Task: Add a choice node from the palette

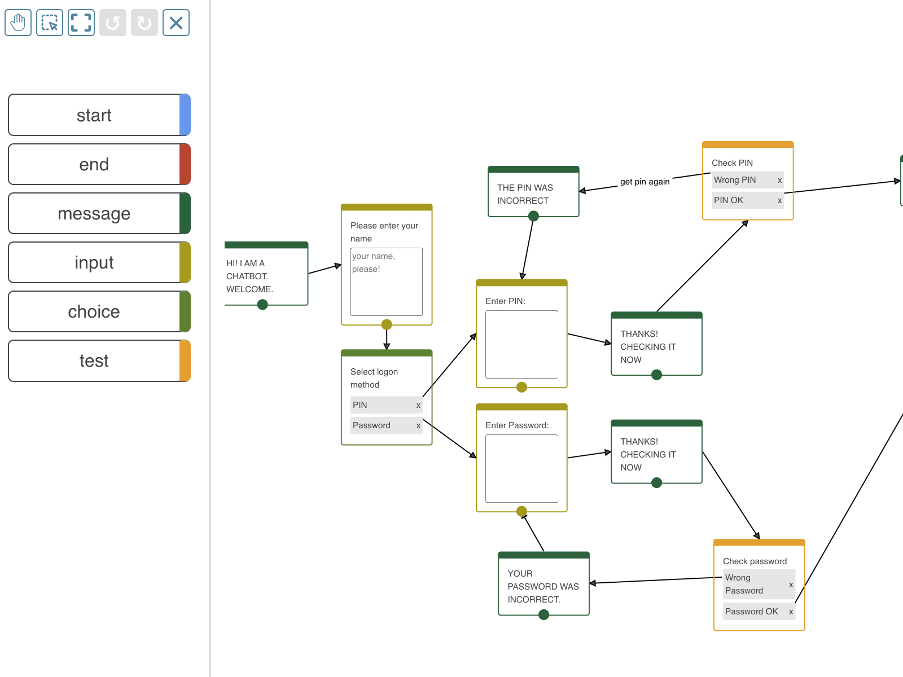Action: [x=94, y=311]
